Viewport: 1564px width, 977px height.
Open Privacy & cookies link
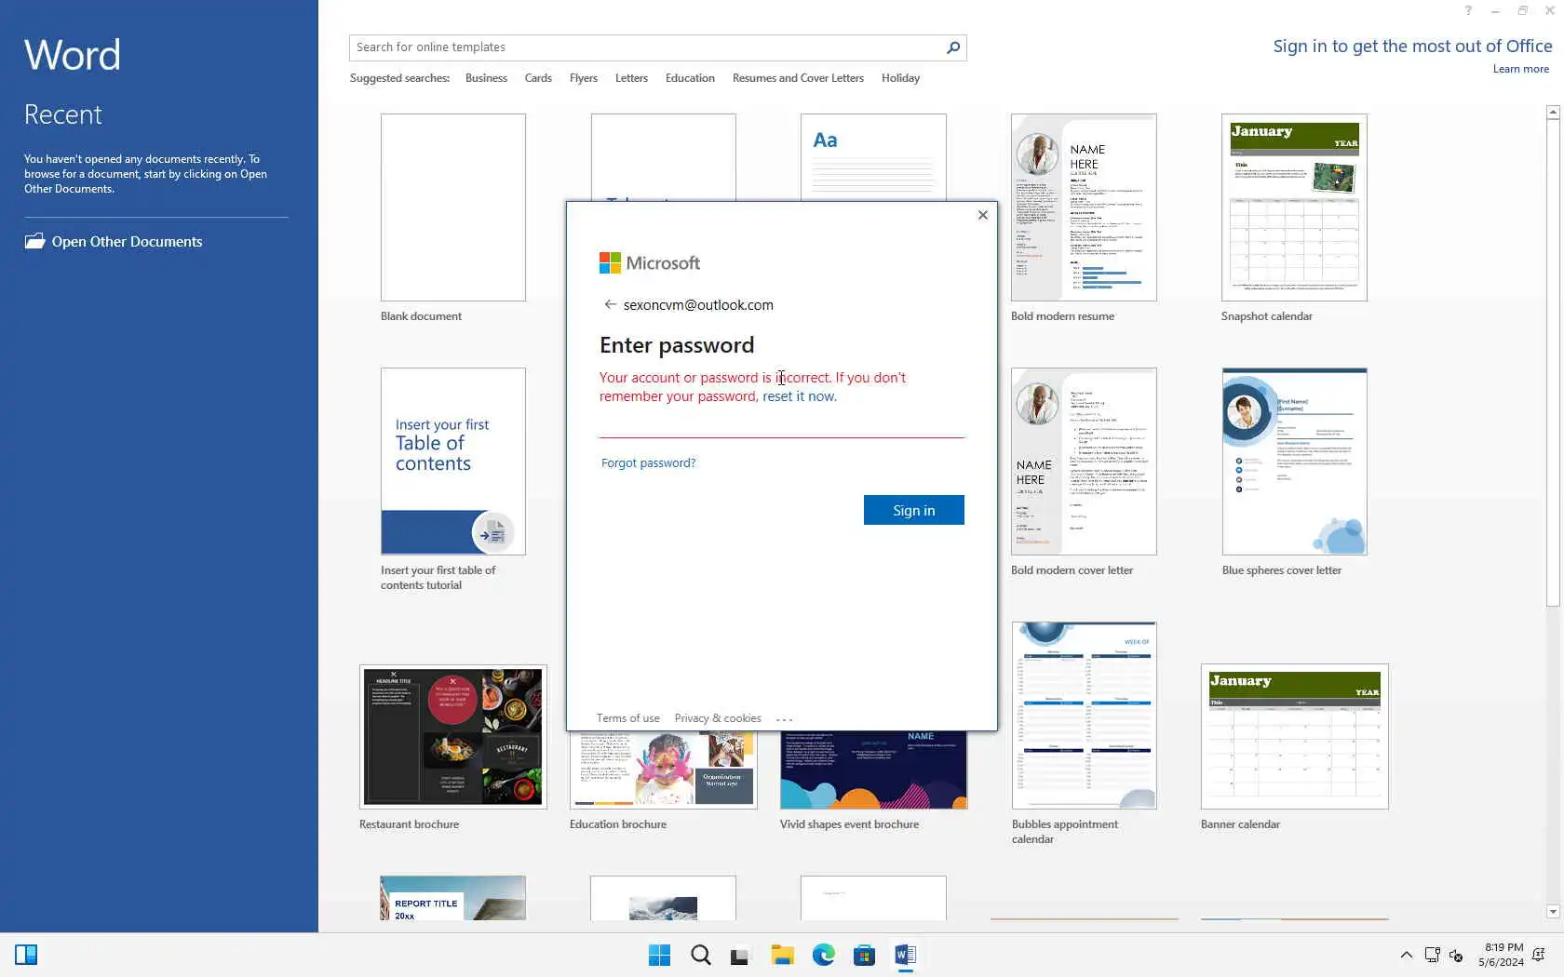[718, 718]
